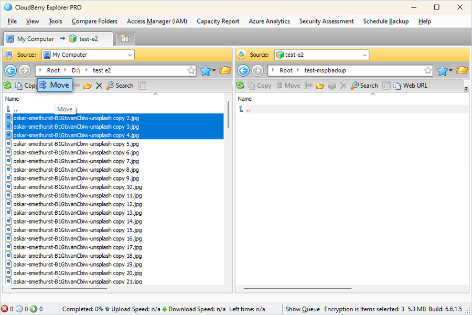Open the View menu
472x315 pixels.
pyautogui.click(x=33, y=22)
